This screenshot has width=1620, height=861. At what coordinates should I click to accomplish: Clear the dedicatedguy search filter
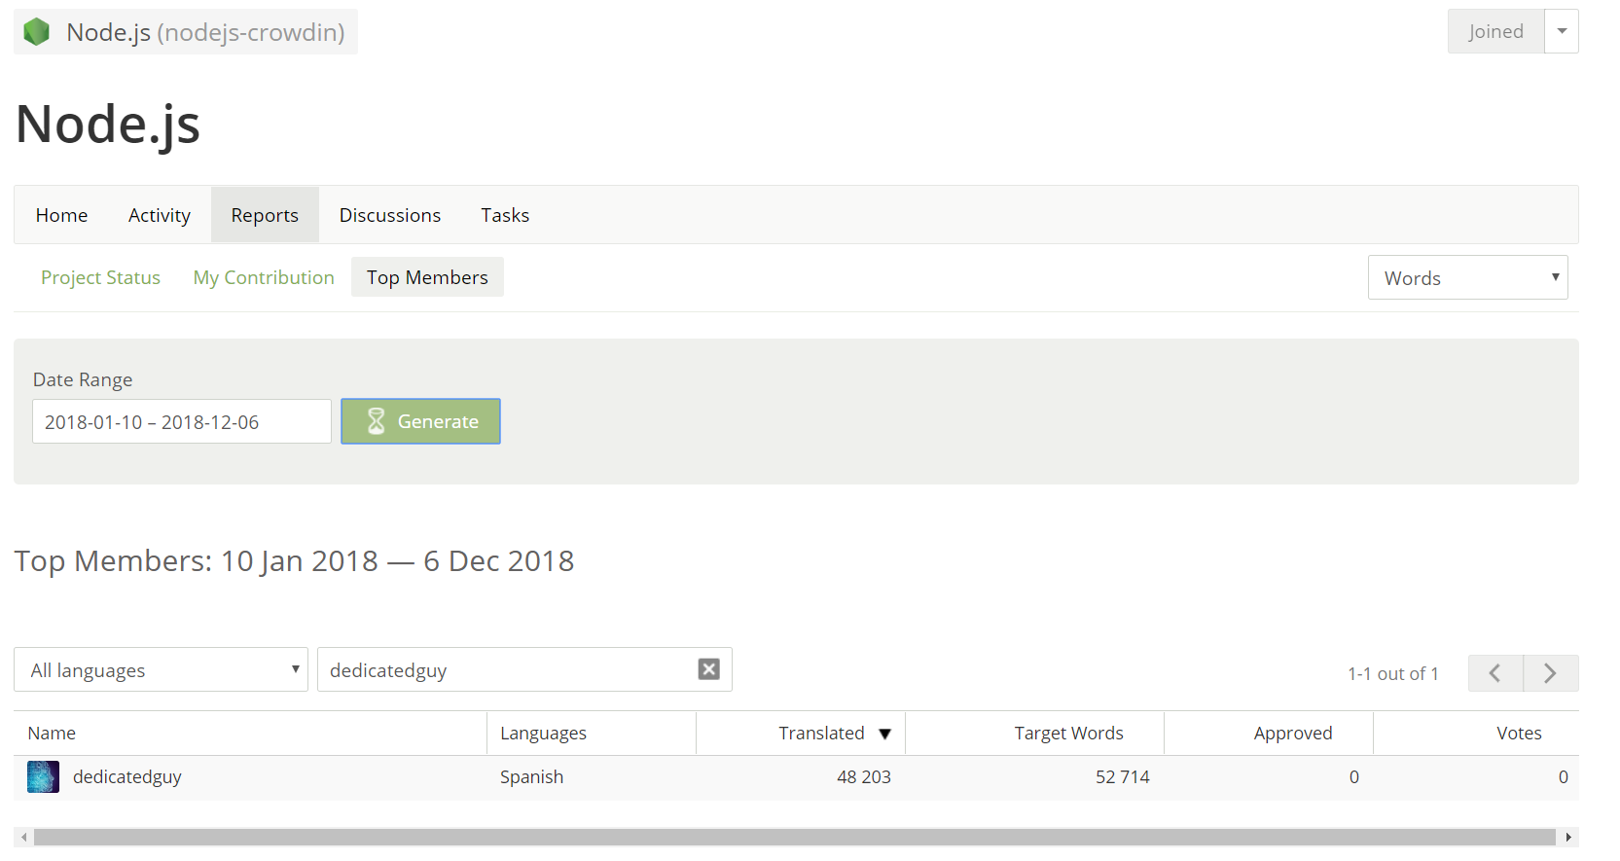pos(709,669)
